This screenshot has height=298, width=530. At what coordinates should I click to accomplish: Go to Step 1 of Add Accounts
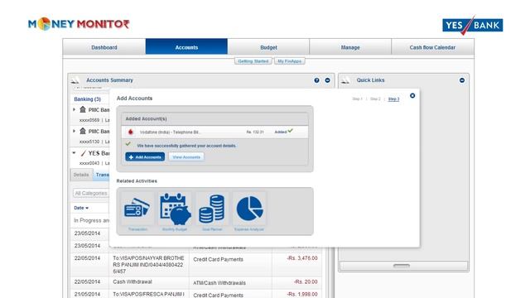pyautogui.click(x=357, y=99)
